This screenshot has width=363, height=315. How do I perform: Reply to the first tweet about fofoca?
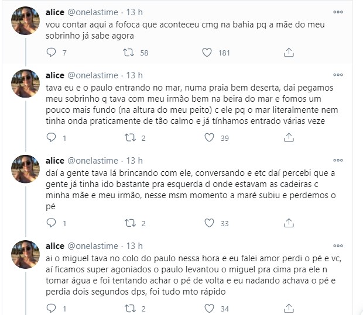pyautogui.click(x=51, y=53)
